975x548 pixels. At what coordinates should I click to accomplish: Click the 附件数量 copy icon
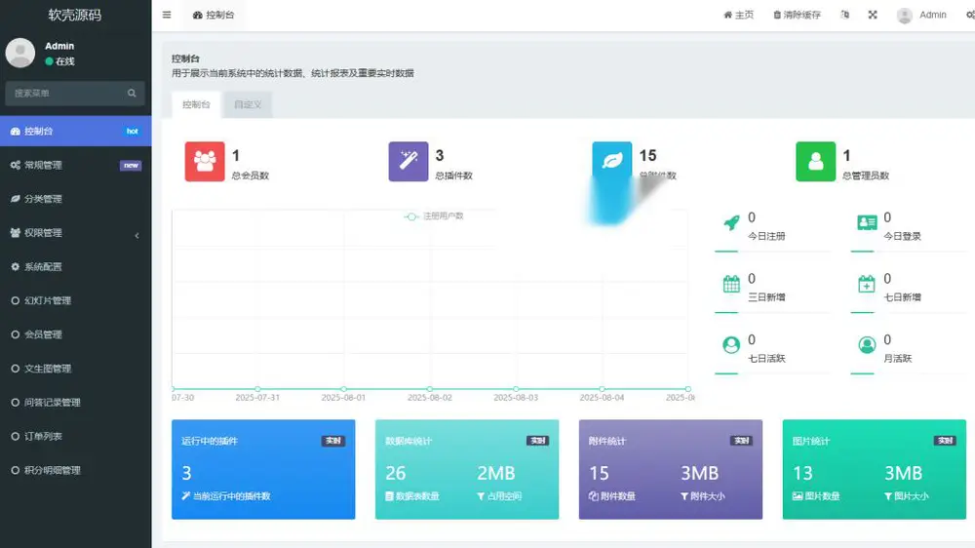593,496
